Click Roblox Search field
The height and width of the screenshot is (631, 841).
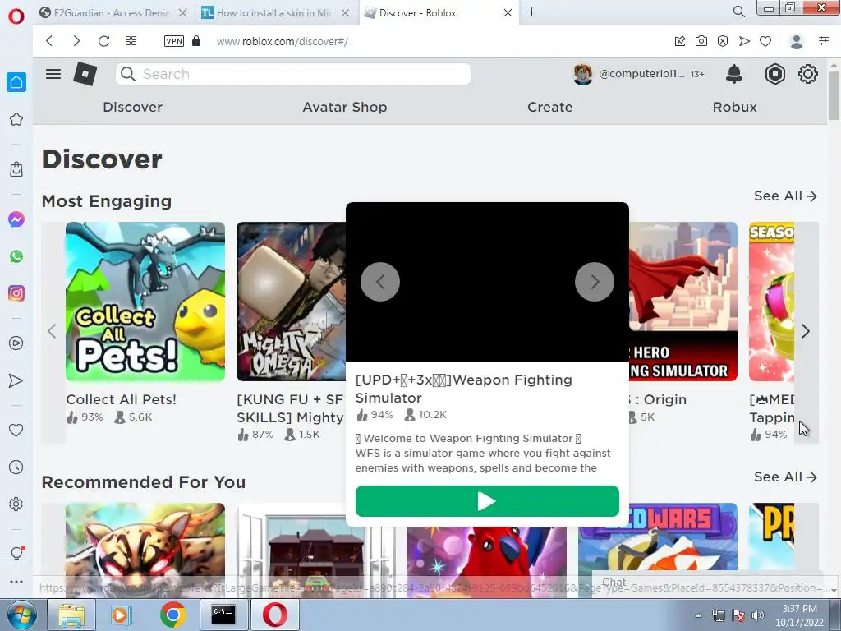pyautogui.click(x=293, y=74)
